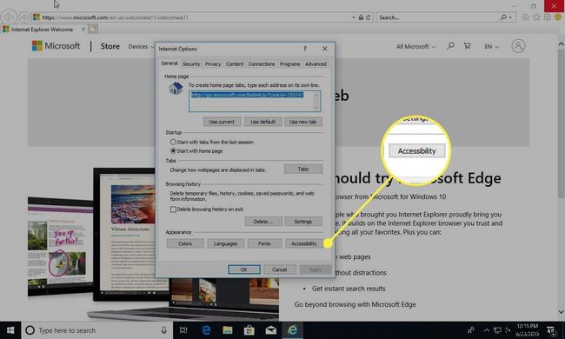Click the smiley feedback icon

click(x=558, y=17)
